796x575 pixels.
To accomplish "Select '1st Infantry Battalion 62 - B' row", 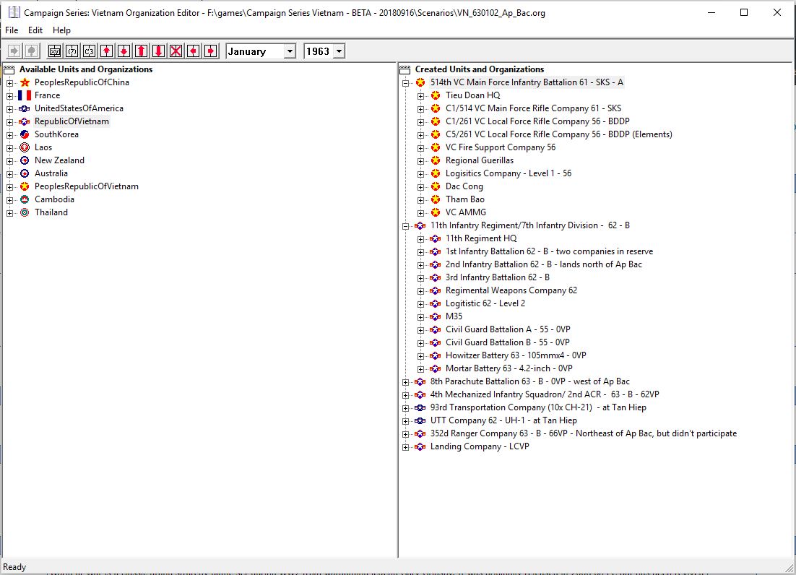I will [549, 251].
